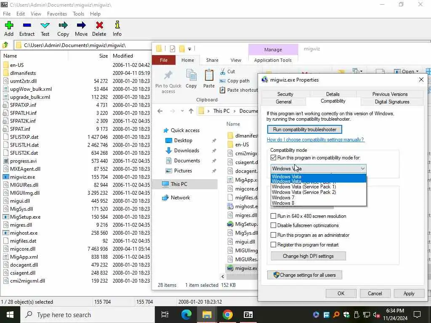Viewport: 431px width, 323px height.
Task: Switch to the Security tab
Action: click(x=285, y=94)
